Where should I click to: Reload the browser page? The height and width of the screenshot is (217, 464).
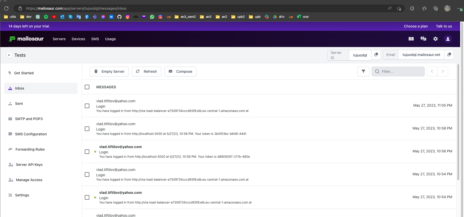6,8
